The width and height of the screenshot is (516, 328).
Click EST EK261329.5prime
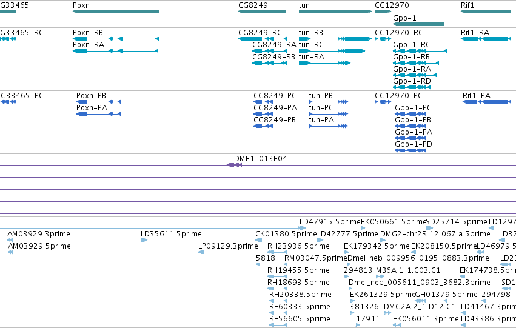tap(352, 301)
